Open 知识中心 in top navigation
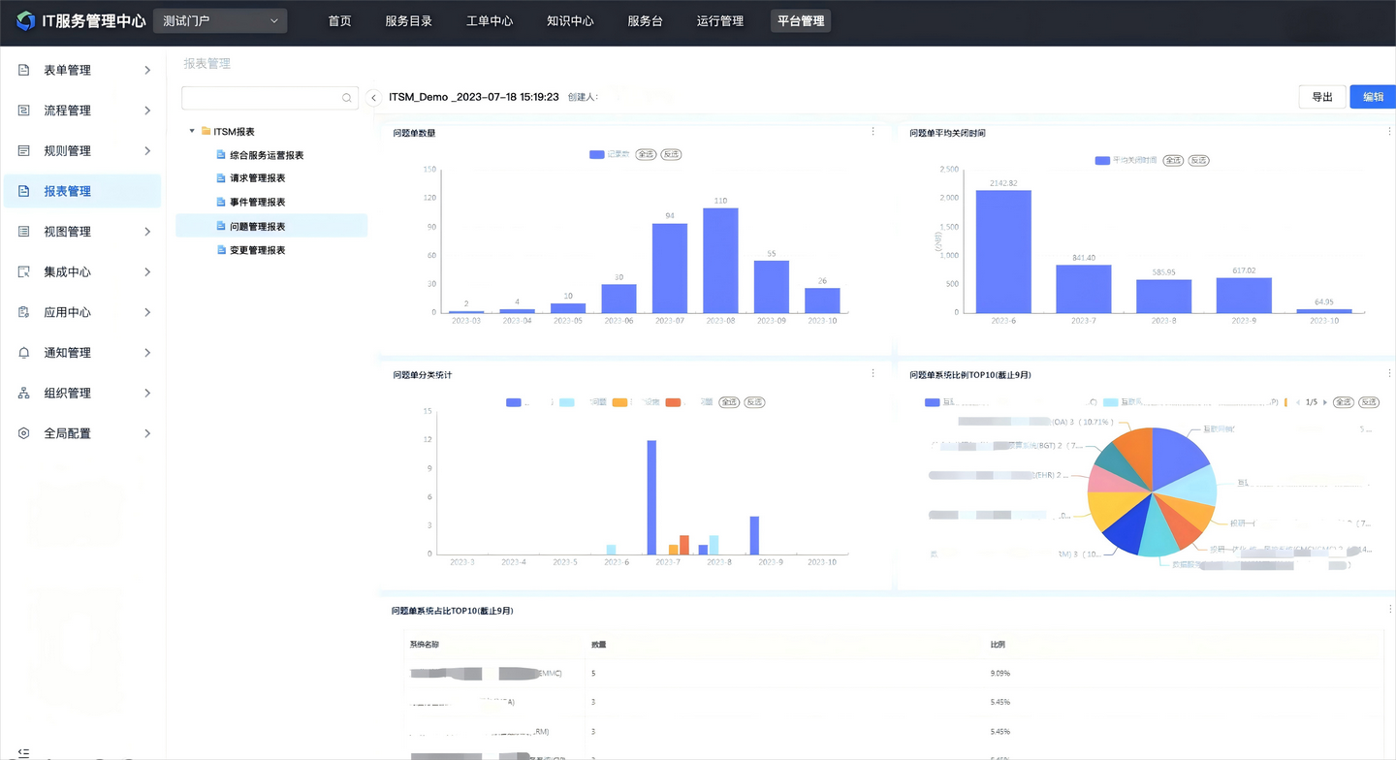The height and width of the screenshot is (760, 1396). (570, 20)
